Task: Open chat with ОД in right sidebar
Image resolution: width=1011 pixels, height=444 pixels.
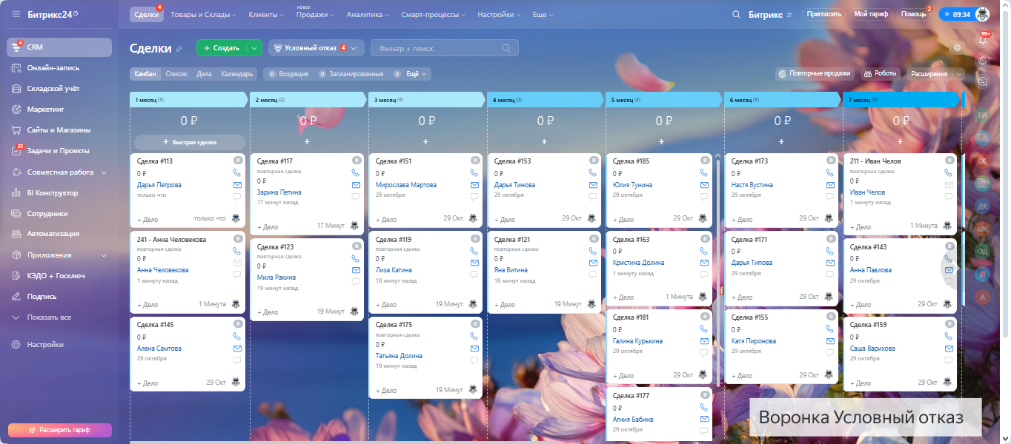Action: click(x=984, y=251)
